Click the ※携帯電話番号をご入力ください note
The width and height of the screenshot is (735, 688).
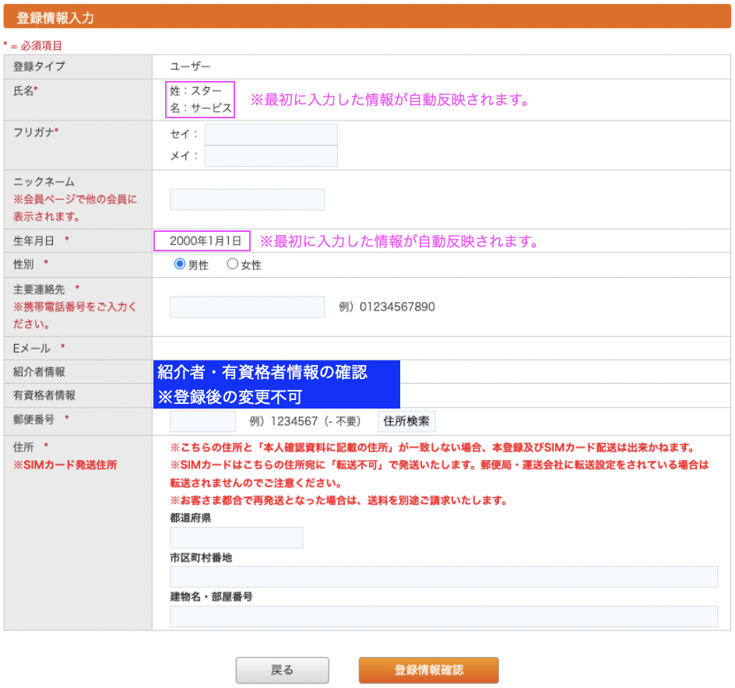pyautogui.click(x=75, y=315)
